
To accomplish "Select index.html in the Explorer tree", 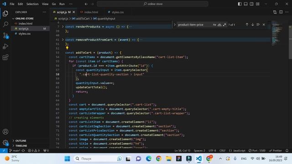I will click(x=26, y=24).
